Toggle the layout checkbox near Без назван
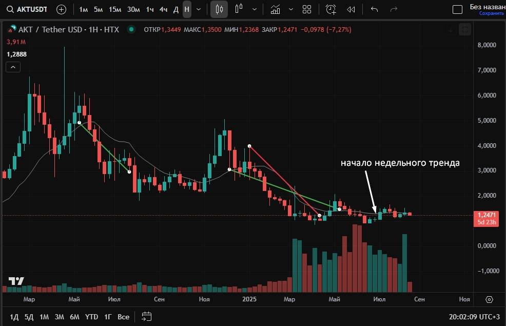This screenshot has width=506, height=326. tap(457, 9)
